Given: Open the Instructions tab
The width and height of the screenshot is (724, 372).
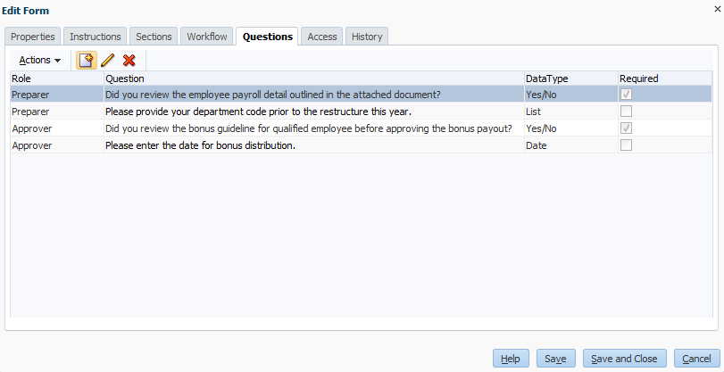Looking at the screenshot, I should click(96, 37).
